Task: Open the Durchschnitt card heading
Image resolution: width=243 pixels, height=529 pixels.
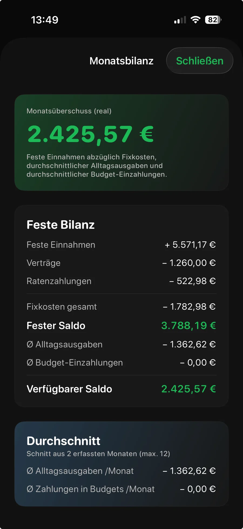Action: pos(63,441)
